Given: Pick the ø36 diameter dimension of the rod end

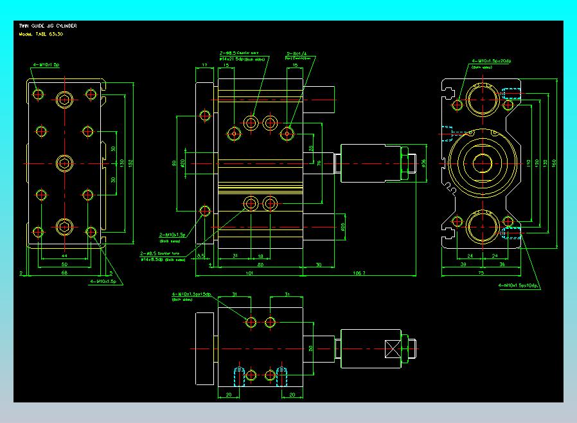Looking at the screenshot, I should click(423, 163).
